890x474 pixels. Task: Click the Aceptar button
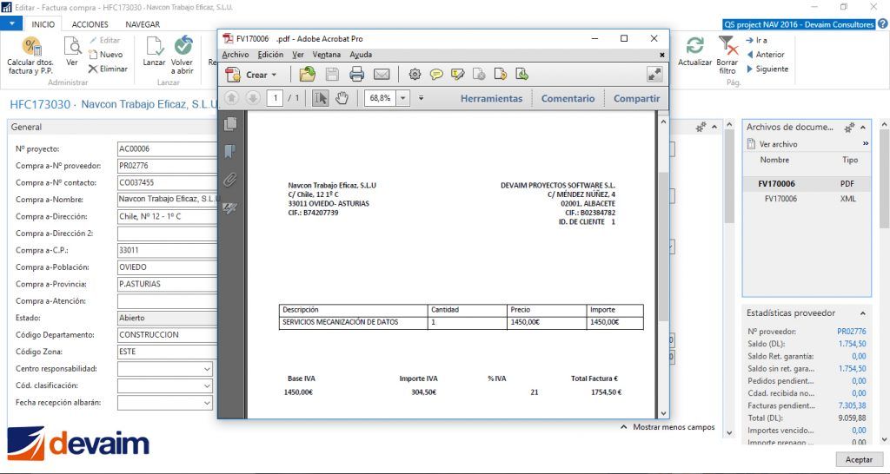pyautogui.click(x=859, y=459)
